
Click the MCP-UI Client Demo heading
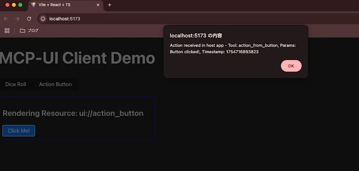[x=77, y=58]
